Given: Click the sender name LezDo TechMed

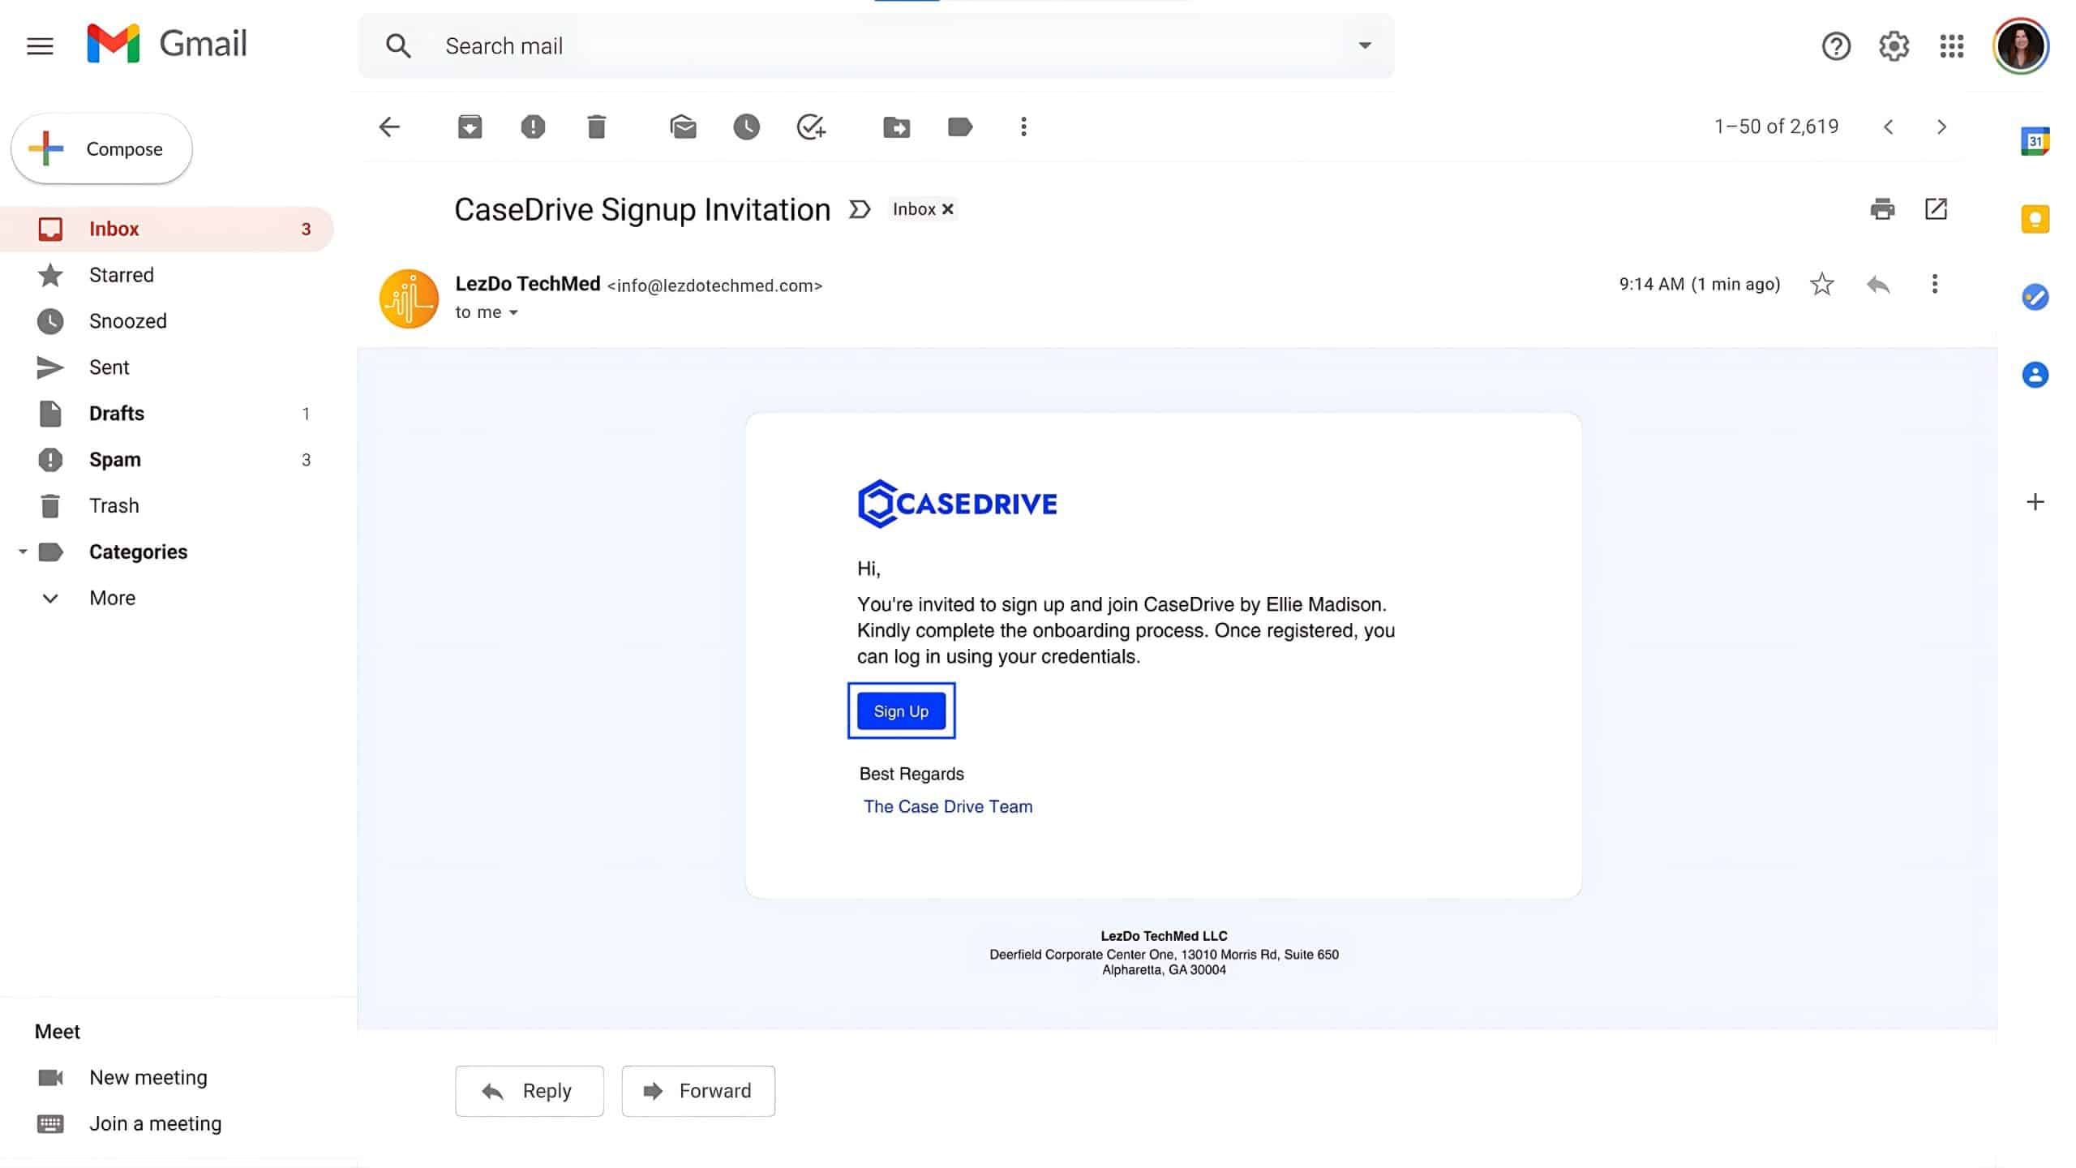Looking at the screenshot, I should (528, 284).
